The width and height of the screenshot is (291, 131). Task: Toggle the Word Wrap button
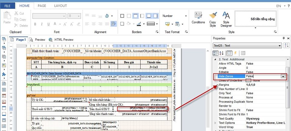pos(113,24)
